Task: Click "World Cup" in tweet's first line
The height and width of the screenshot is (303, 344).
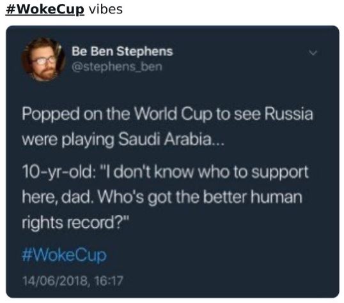Action: [173, 114]
